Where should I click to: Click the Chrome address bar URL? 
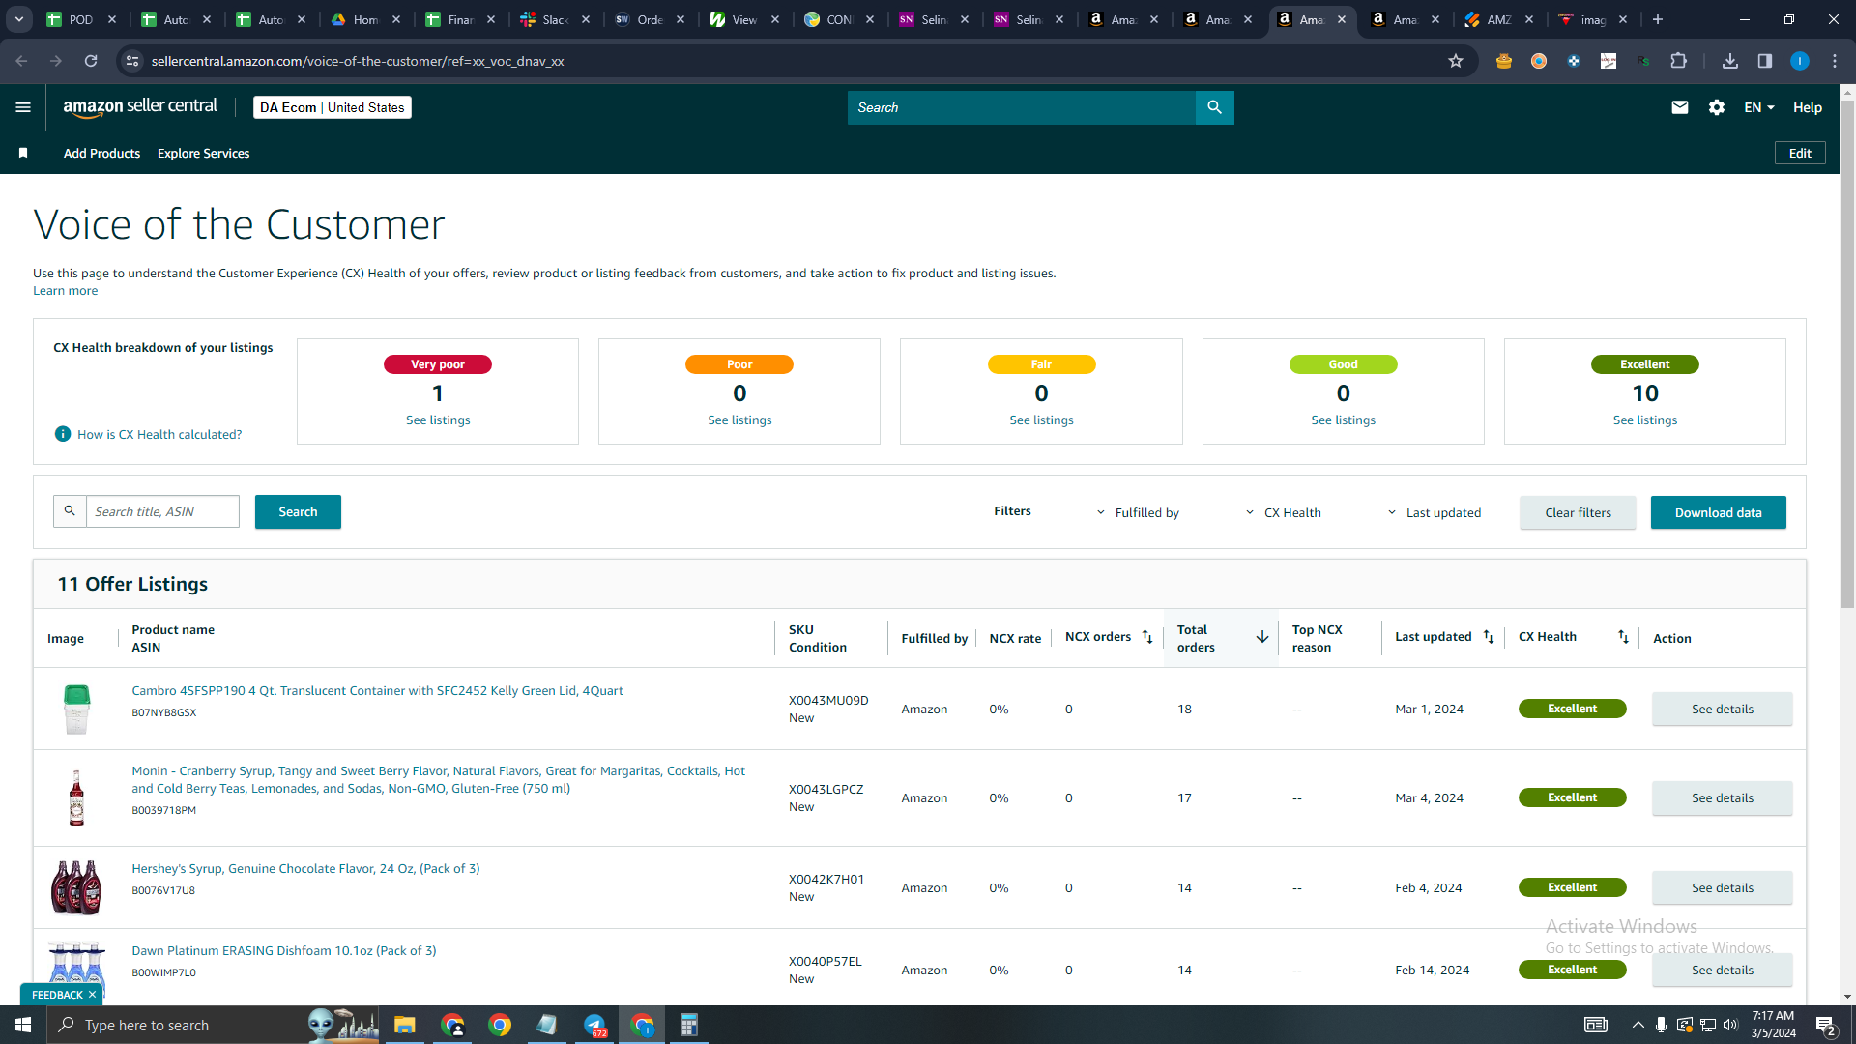(358, 61)
